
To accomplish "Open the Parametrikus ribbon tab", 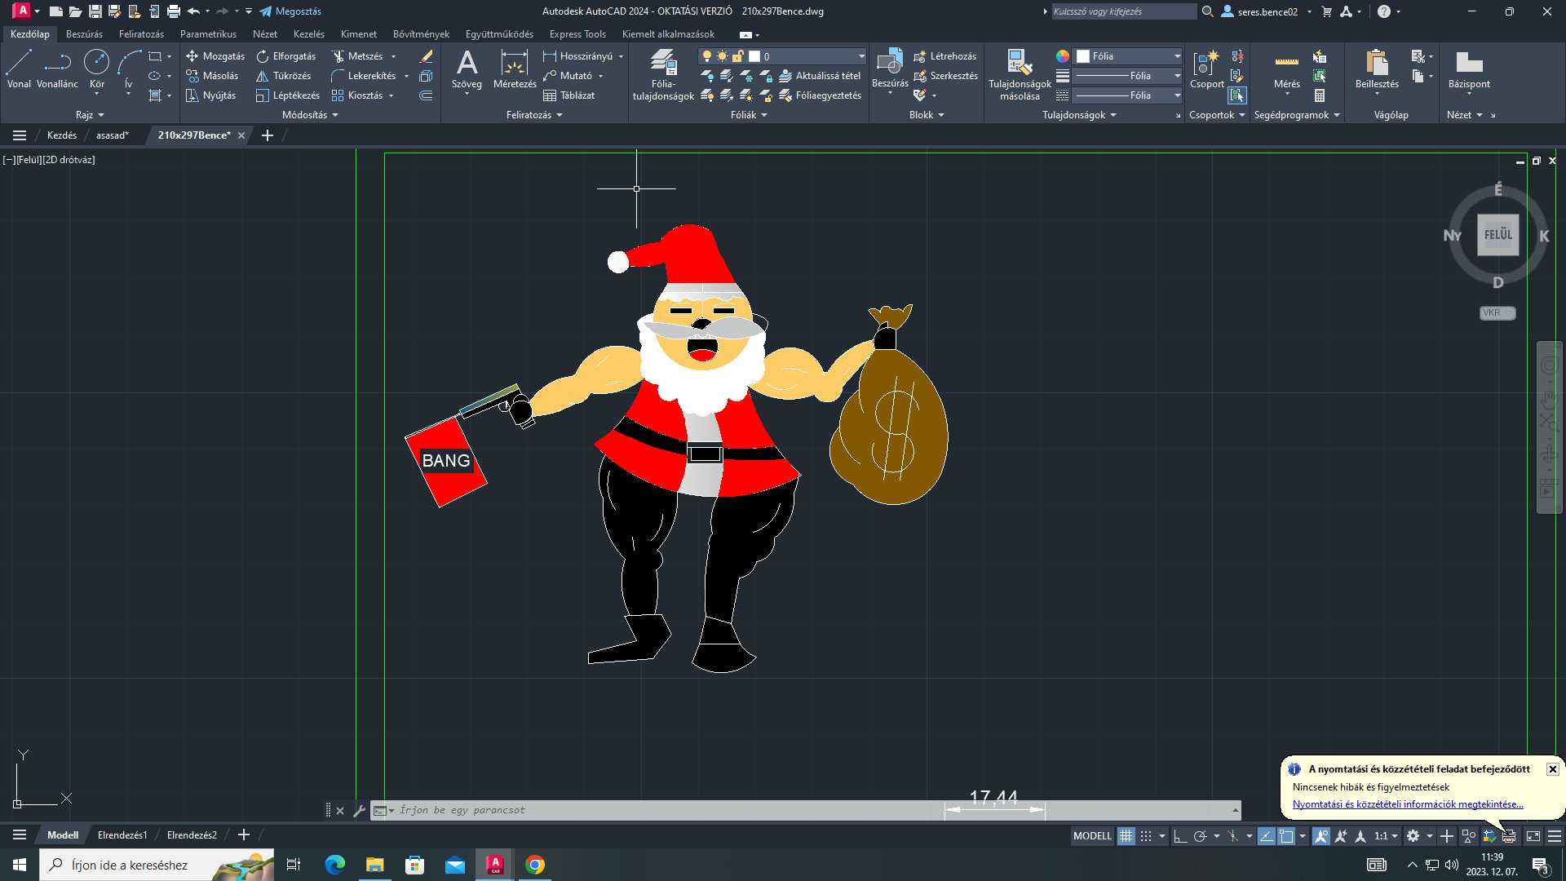I will point(208,34).
